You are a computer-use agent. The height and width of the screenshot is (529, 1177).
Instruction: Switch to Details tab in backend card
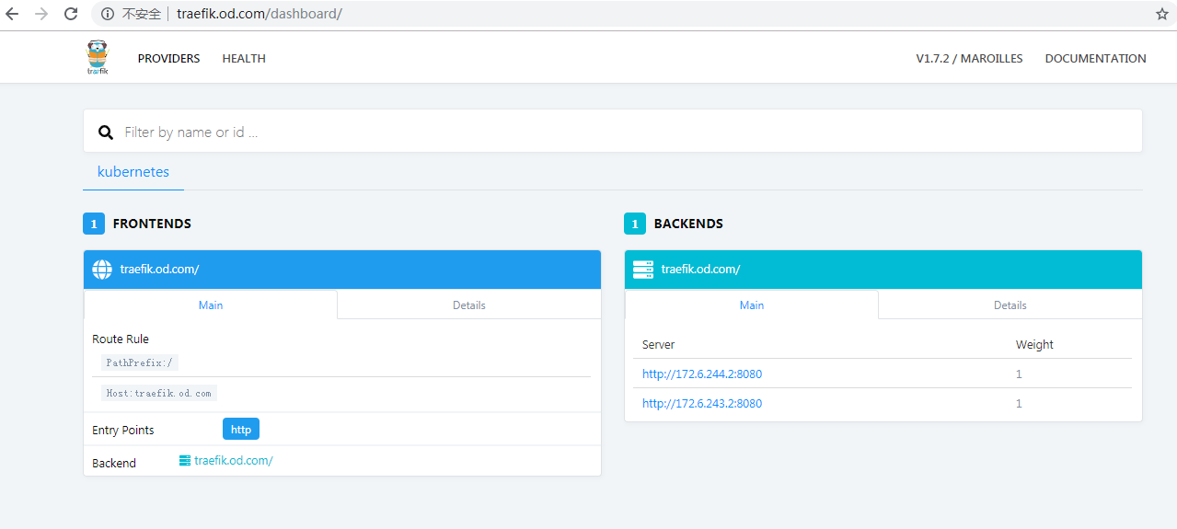click(1010, 305)
